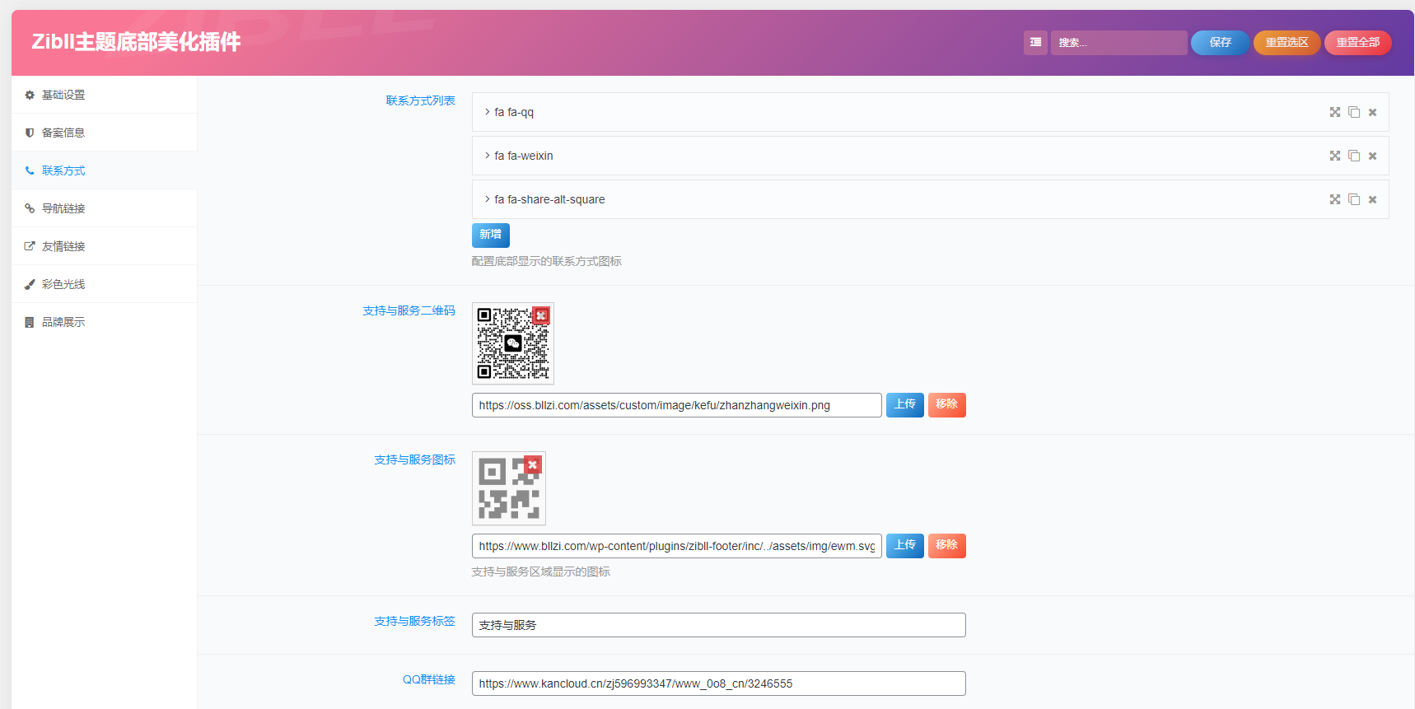Image resolution: width=1415 pixels, height=709 pixels.
Task: Move the fa fa-qq row handle
Action: point(1335,112)
